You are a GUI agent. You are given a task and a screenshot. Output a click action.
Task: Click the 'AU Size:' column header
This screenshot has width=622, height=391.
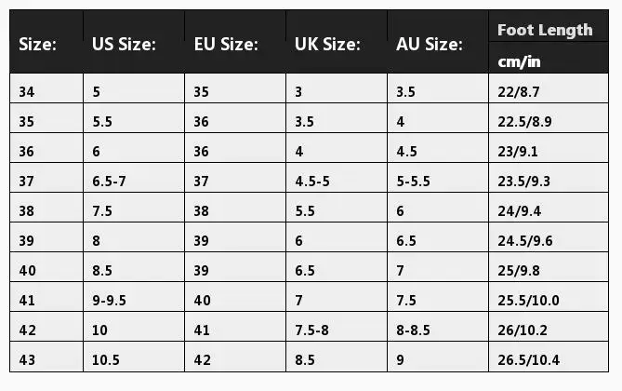(x=430, y=45)
